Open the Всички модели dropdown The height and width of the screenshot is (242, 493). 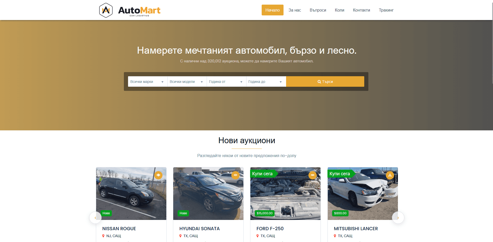[x=187, y=81]
